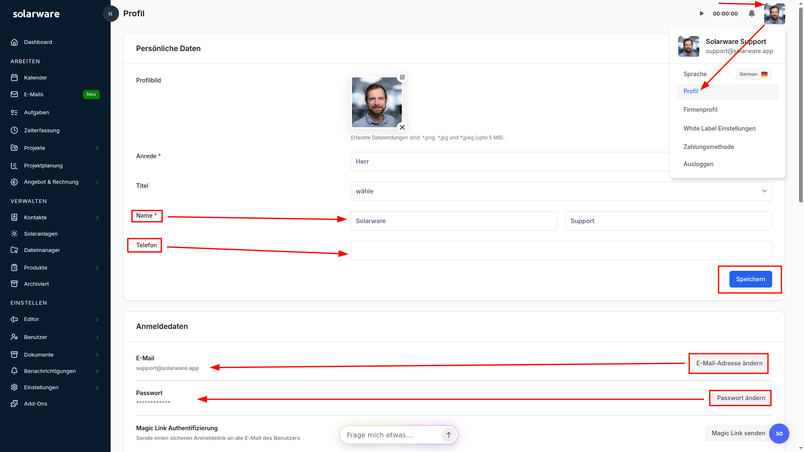
Task: Click the Einstellungen gear icon
Action: tap(14, 388)
